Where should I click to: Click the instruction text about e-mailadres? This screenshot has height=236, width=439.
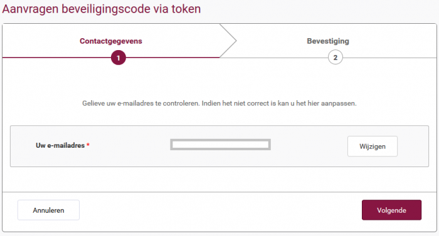pyautogui.click(x=219, y=103)
